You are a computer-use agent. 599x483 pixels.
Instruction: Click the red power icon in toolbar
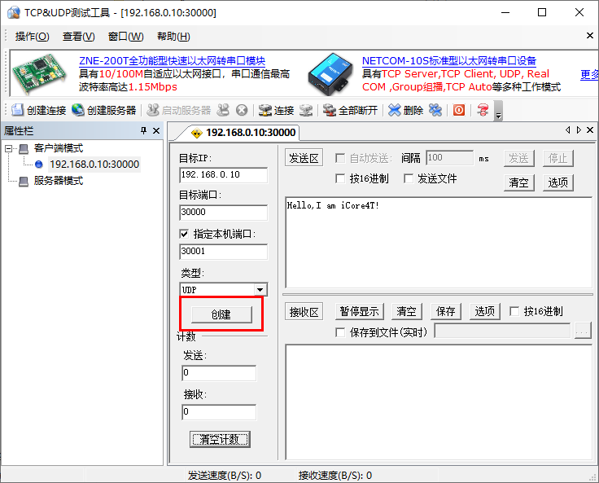[x=459, y=110]
